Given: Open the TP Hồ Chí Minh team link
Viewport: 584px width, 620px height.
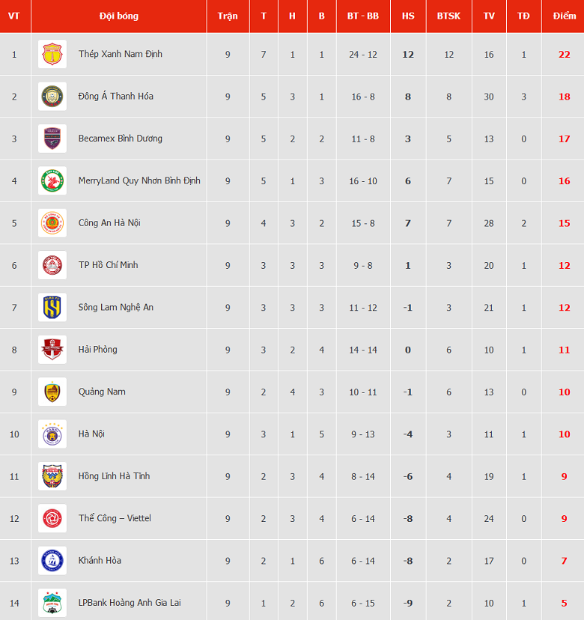Looking at the screenshot, I should 108,265.
